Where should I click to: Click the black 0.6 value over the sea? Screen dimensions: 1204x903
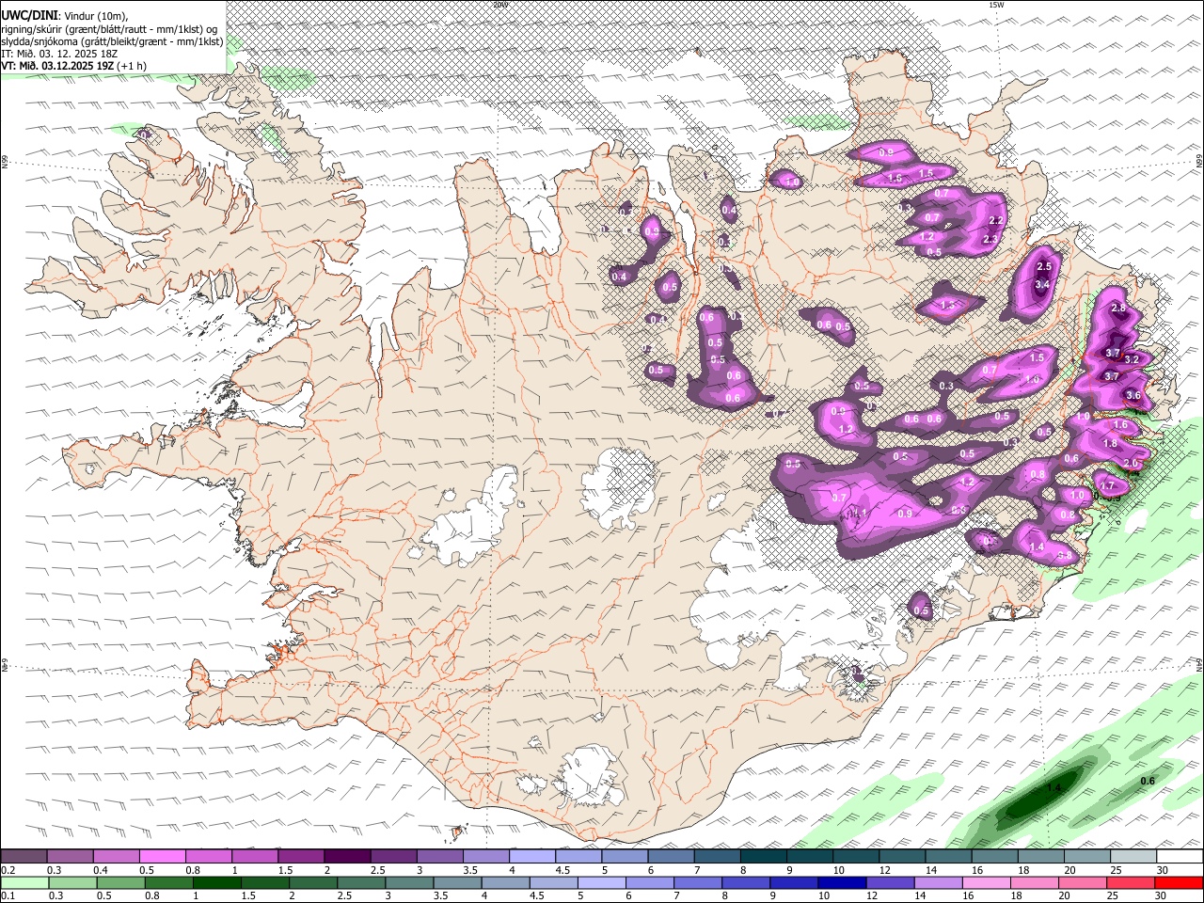coord(1148,782)
